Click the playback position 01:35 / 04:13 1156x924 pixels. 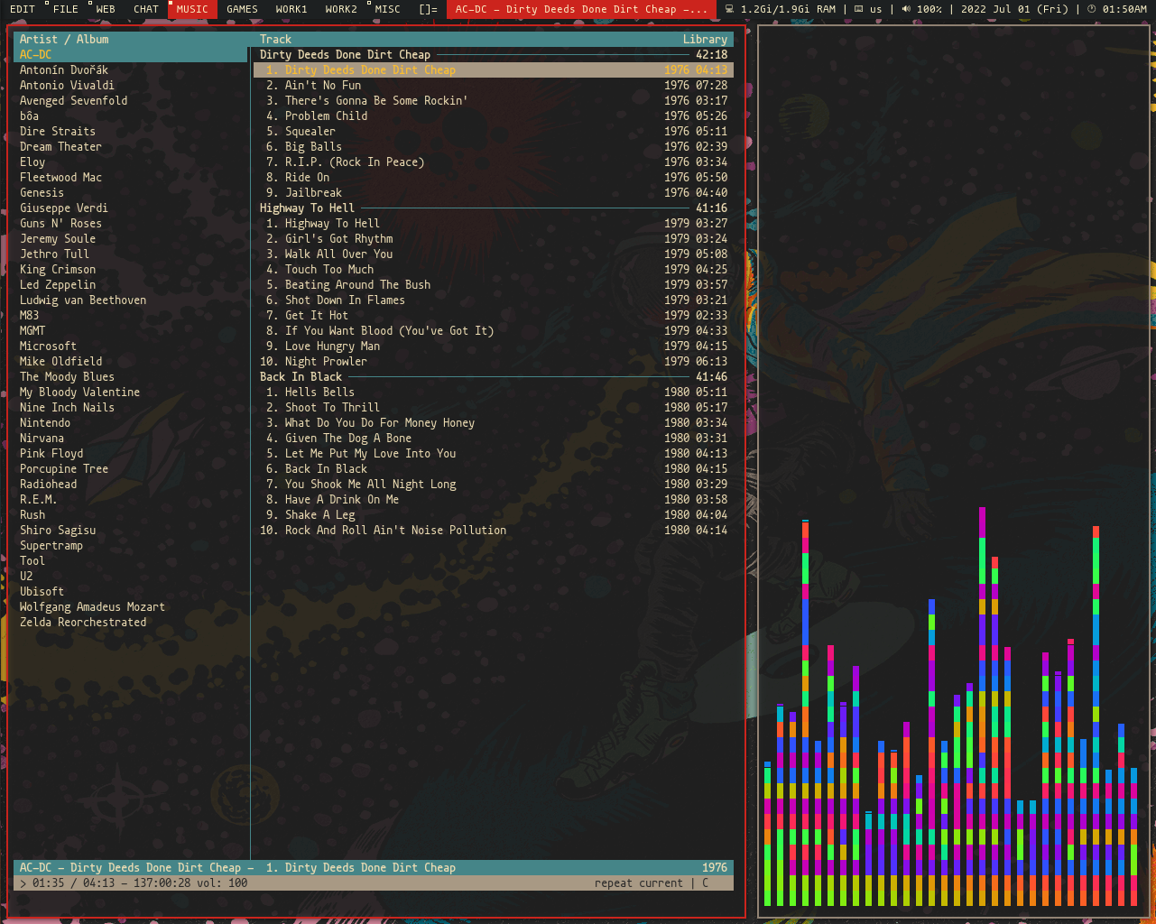pyautogui.click(x=73, y=883)
